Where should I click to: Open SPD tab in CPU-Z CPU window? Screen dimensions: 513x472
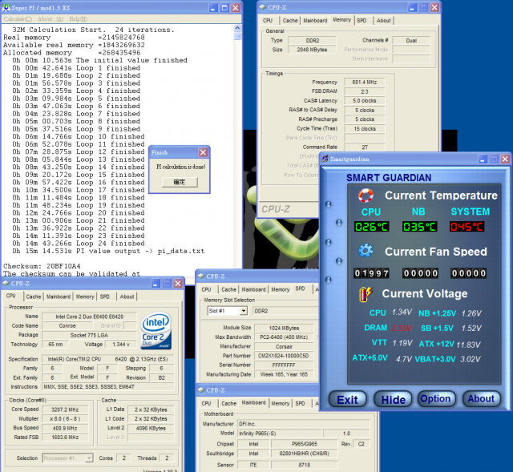(105, 297)
